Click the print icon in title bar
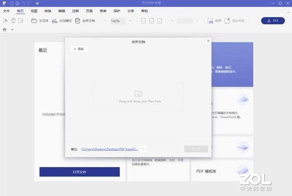The width and height of the screenshot is (292, 196). pyautogui.click(x=17, y=3)
